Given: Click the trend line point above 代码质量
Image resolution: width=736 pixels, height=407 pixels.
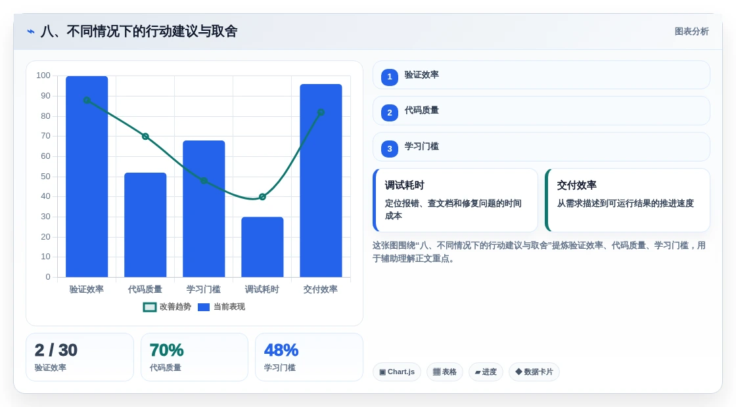Looking at the screenshot, I should click(145, 137).
